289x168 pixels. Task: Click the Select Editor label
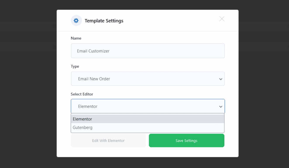82,94
